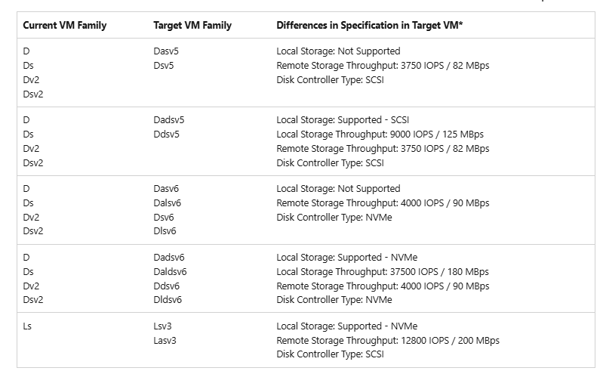The height and width of the screenshot is (374, 603).
Task: Click the 9000 IOPS local storage throughput line
Action: click(x=380, y=134)
